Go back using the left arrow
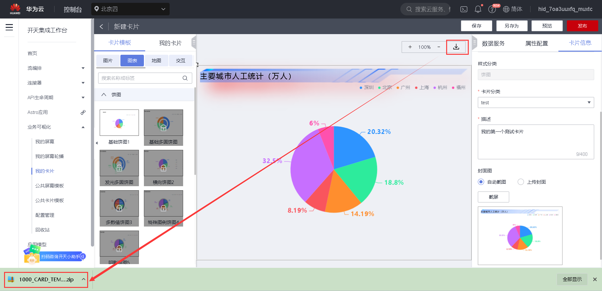602x291 pixels. [101, 27]
